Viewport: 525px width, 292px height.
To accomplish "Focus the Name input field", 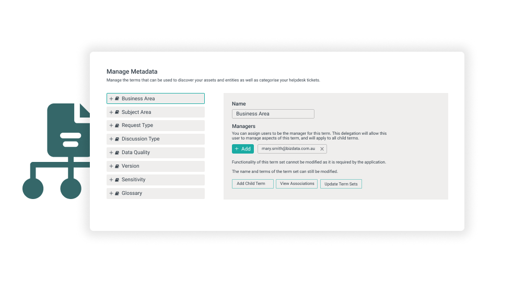I will click(x=273, y=114).
